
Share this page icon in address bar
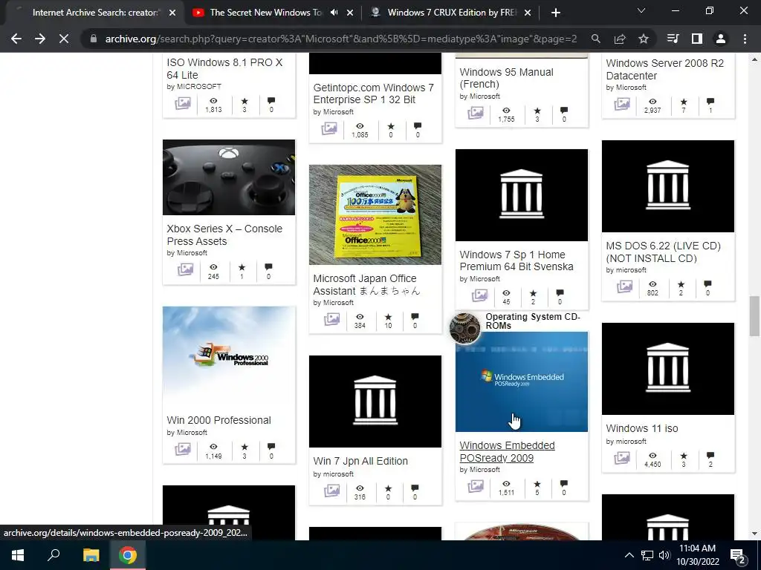tap(620, 39)
